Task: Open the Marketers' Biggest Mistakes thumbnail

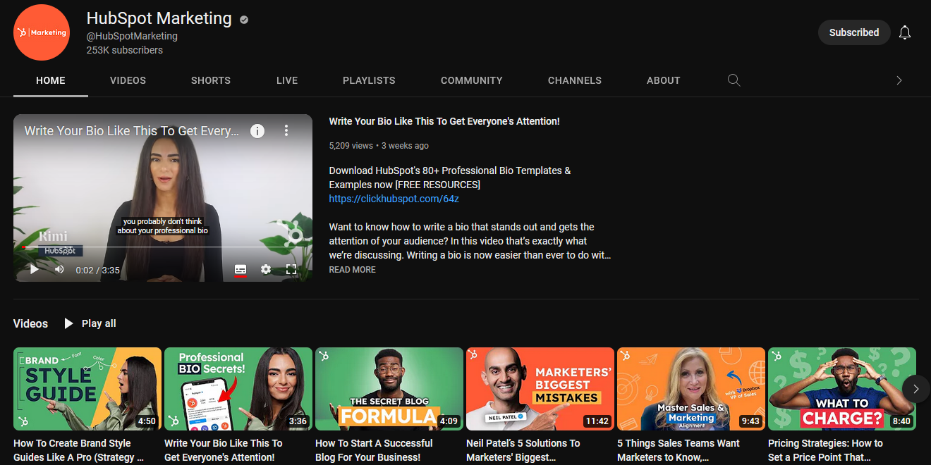Action: tap(540, 389)
